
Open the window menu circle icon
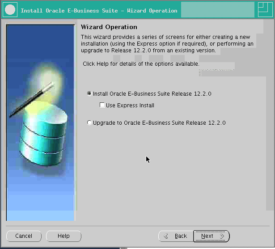pos(10,10)
